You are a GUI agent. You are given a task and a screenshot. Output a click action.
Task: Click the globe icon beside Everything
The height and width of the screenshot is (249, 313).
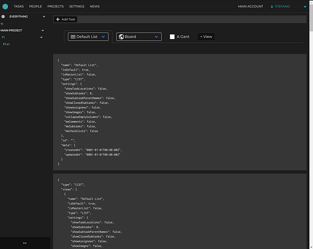click(x=3, y=17)
